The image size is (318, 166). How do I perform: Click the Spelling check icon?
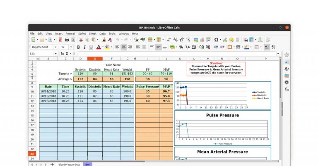click(x=143, y=40)
